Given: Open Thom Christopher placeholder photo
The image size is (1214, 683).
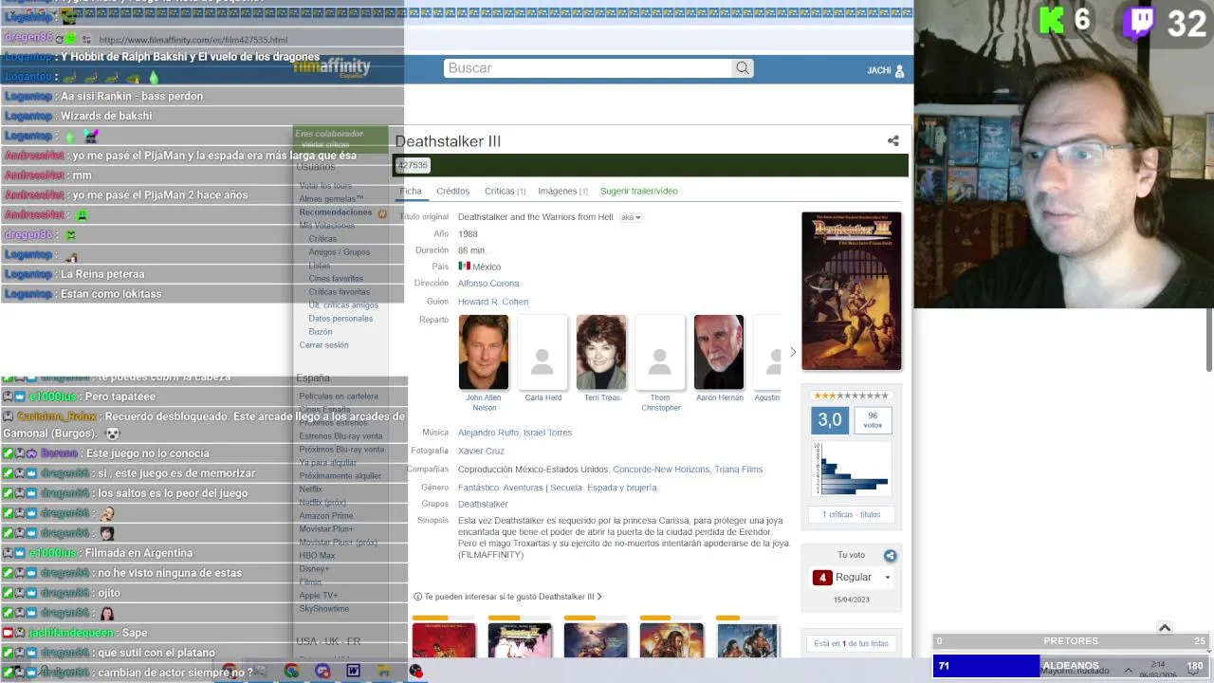Looking at the screenshot, I should (x=660, y=352).
